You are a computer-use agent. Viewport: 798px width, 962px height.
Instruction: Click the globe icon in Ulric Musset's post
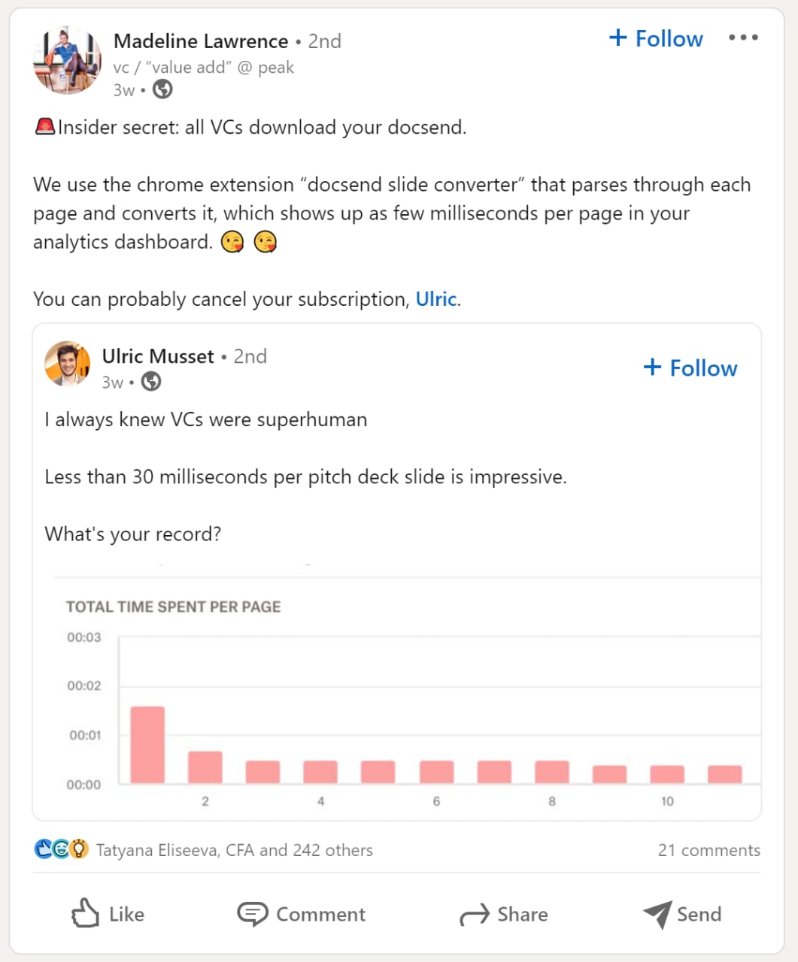151,382
